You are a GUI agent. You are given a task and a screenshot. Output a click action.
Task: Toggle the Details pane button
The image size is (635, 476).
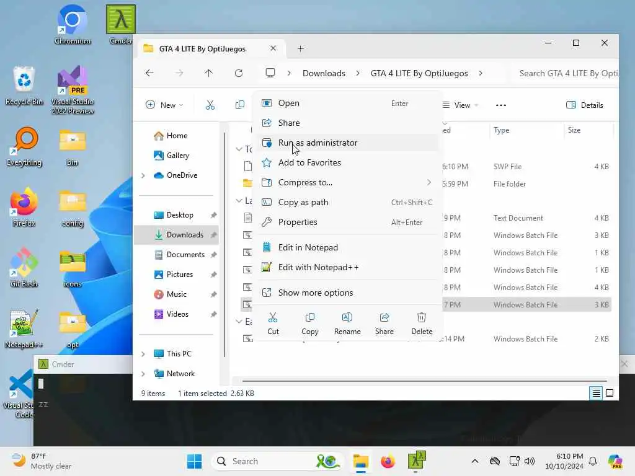584,105
